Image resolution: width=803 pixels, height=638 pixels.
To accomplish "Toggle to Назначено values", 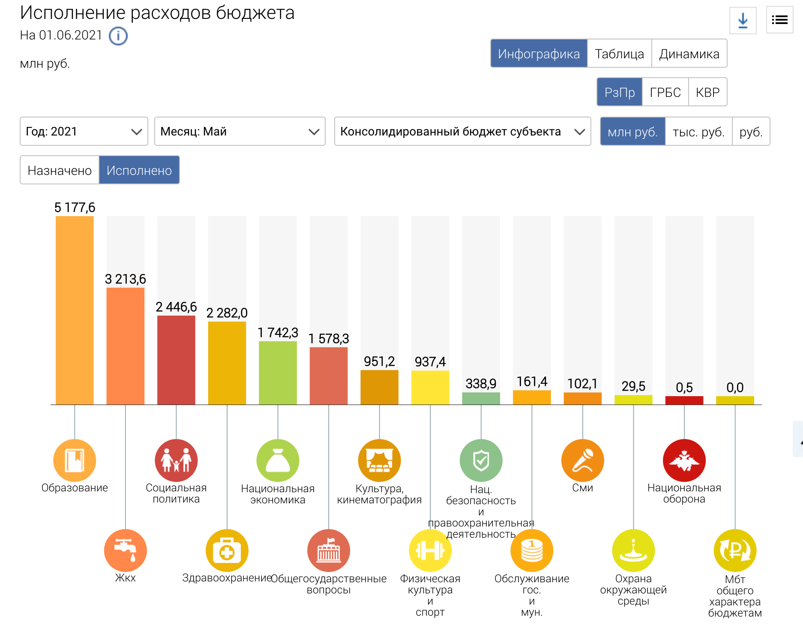I will pyautogui.click(x=60, y=170).
